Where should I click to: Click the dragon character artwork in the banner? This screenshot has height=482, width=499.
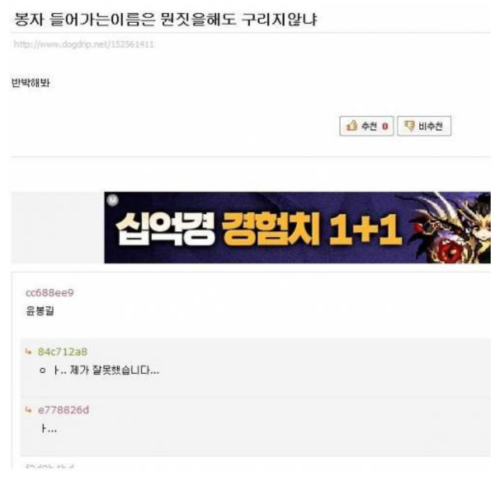pyautogui.click(x=450, y=228)
